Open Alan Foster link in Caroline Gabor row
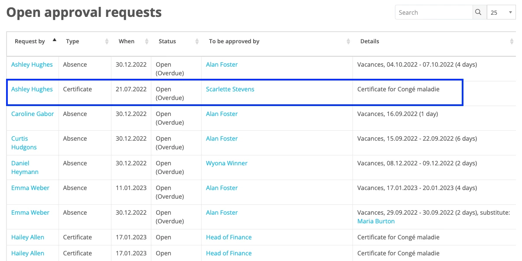The height and width of the screenshot is (261, 522). pyautogui.click(x=222, y=114)
